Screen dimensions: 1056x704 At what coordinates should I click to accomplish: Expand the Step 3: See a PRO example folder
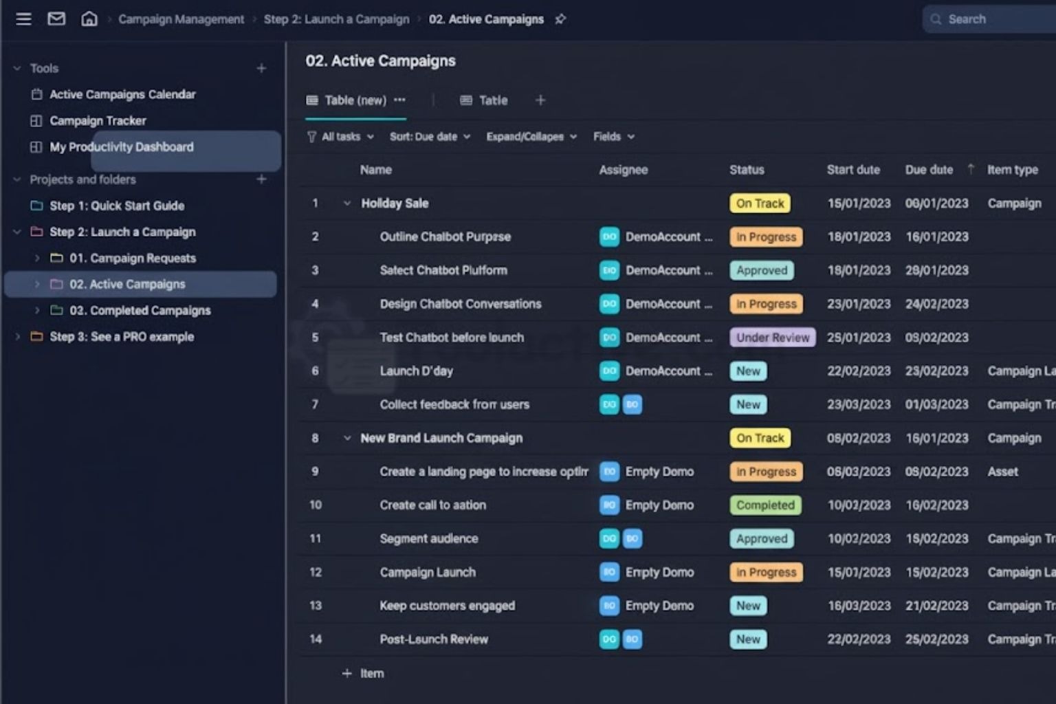point(17,336)
